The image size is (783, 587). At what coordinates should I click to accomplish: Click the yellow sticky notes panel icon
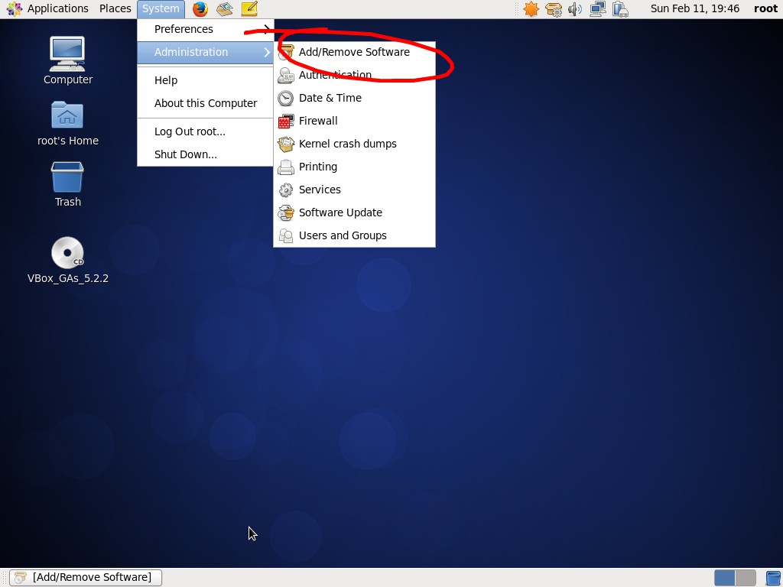pos(249,9)
